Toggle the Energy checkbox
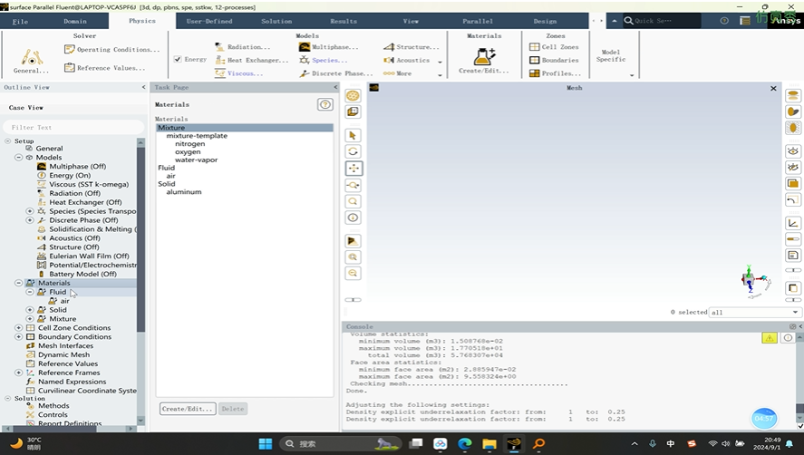Viewport: 804px width, 455px height. click(x=178, y=60)
